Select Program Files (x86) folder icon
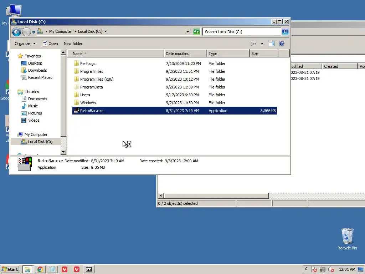The image size is (365, 274). [76, 79]
